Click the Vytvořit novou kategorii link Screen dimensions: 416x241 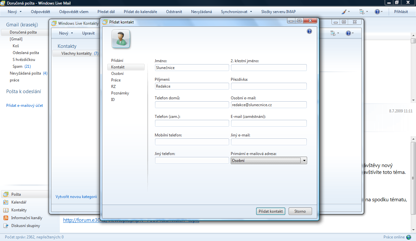[76, 197]
